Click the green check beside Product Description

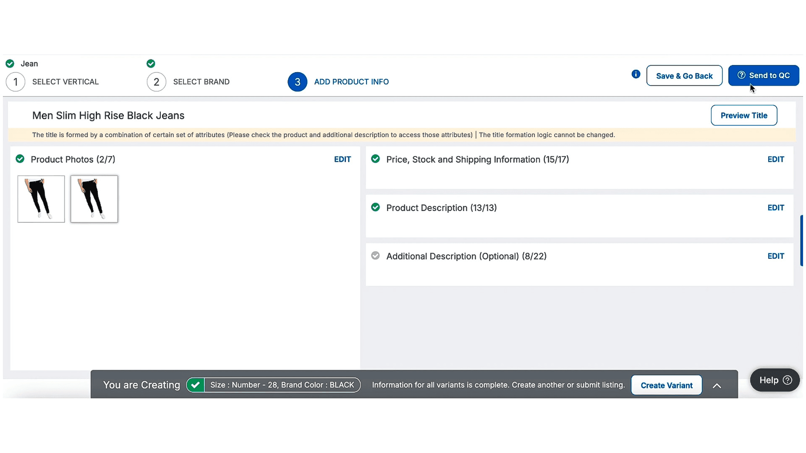click(x=375, y=207)
